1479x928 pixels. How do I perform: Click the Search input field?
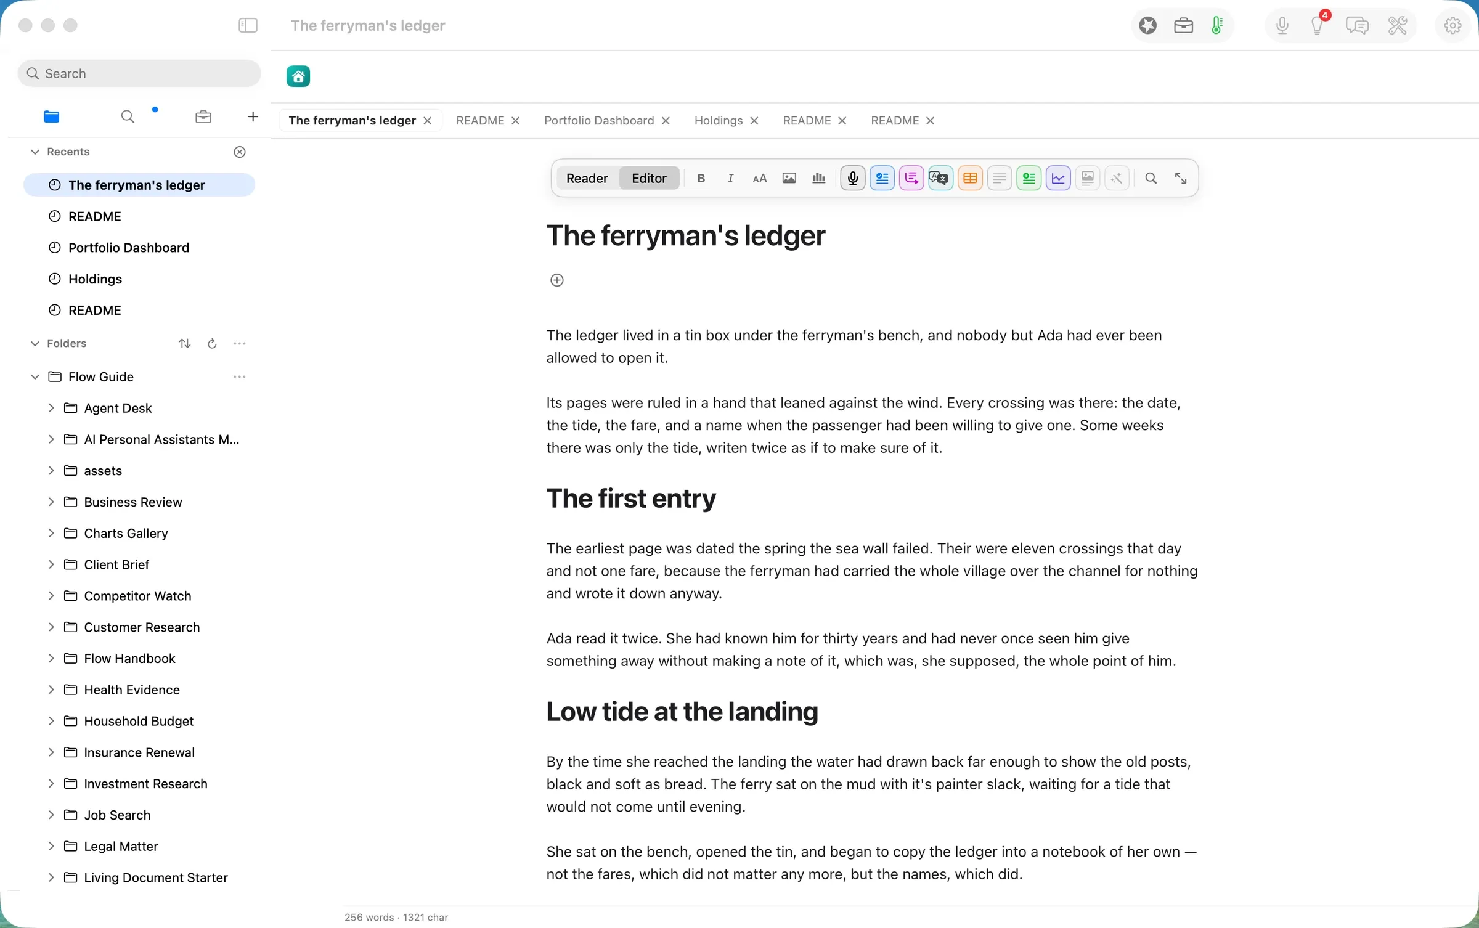click(x=139, y=73)
